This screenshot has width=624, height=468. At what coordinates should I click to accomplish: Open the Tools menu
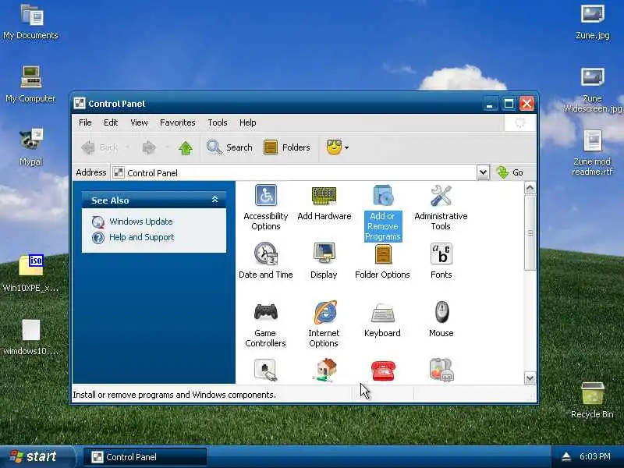[218, 122]
